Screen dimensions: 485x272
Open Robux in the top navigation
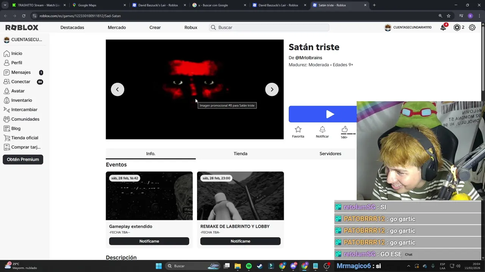point(191,28)
